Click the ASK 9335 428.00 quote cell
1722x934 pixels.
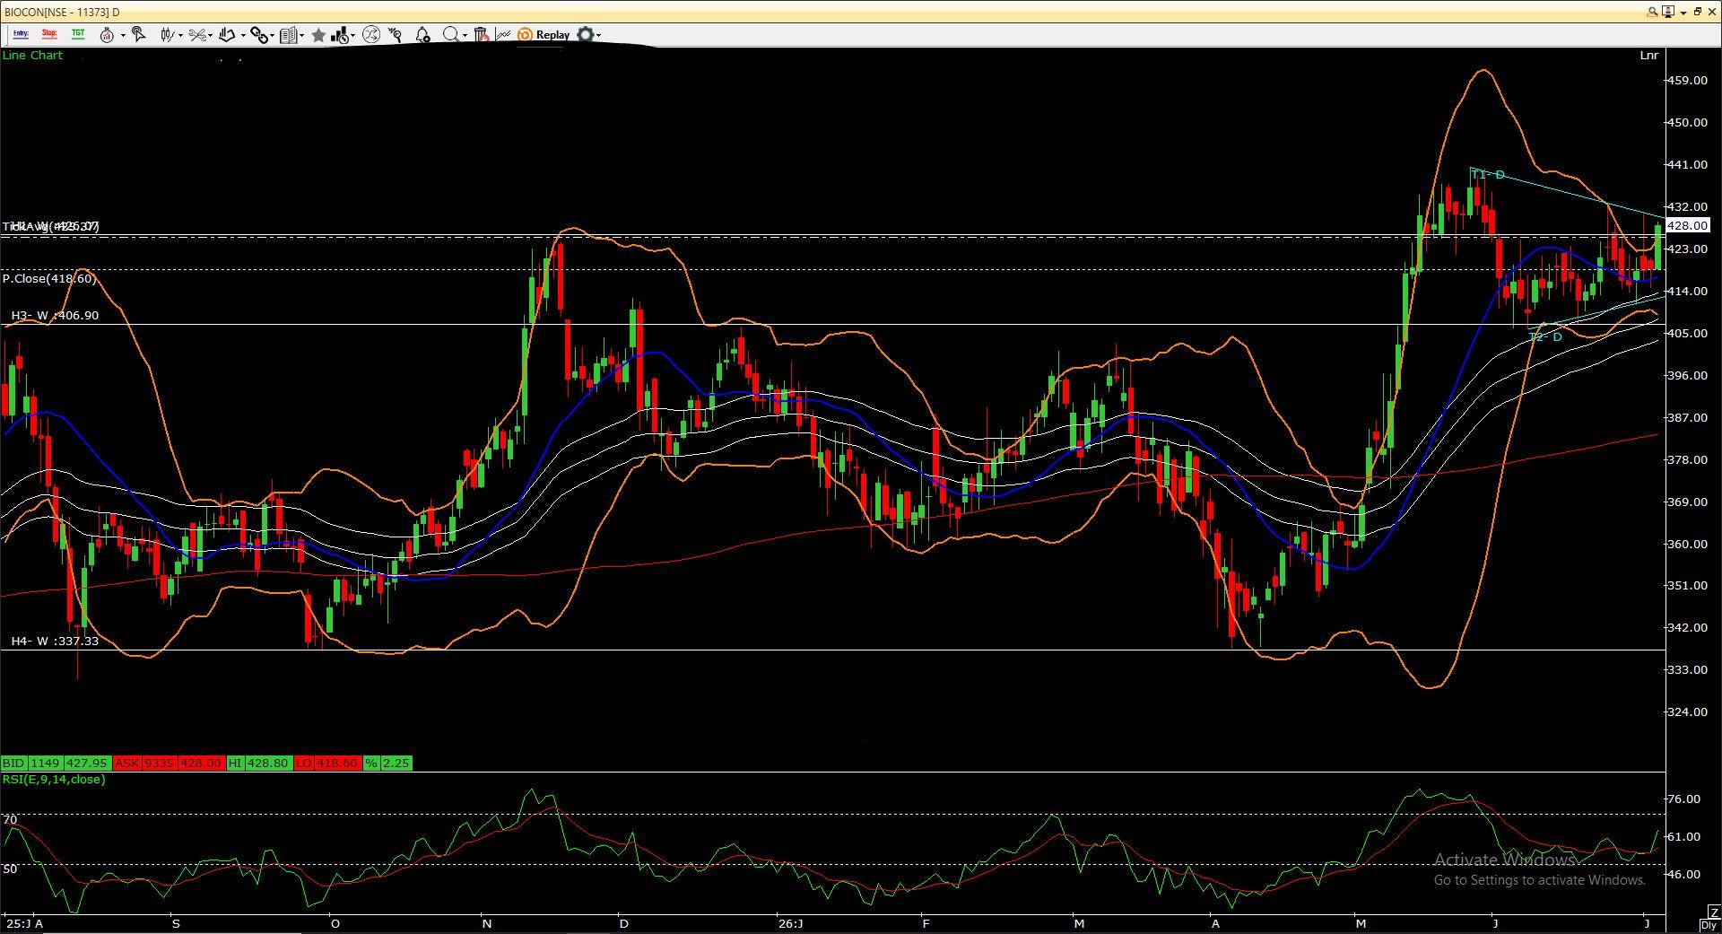point(168,763)
